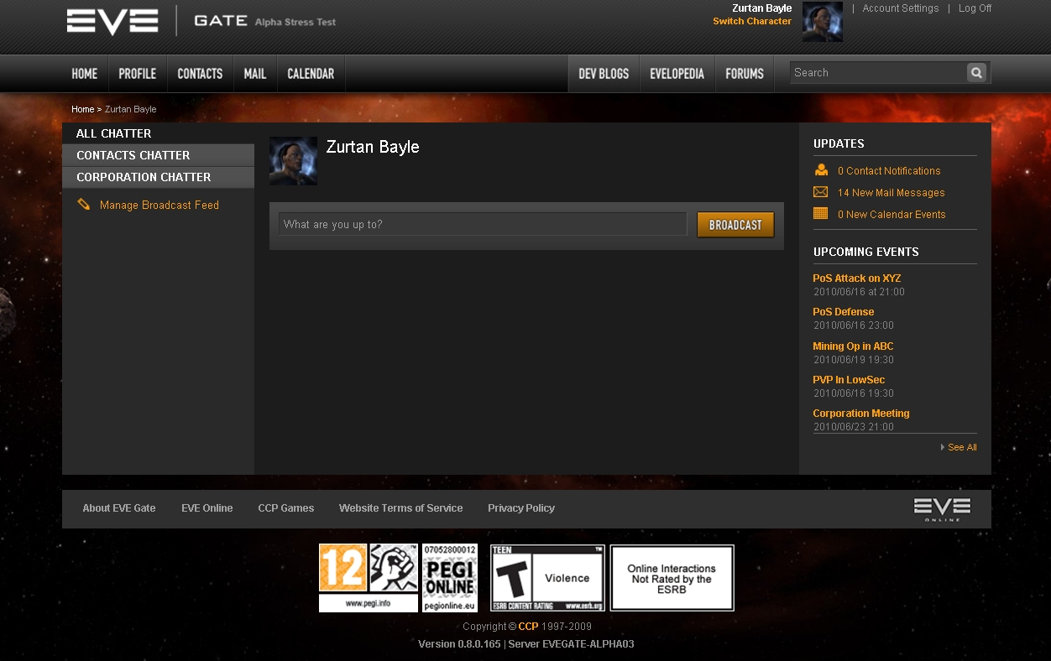Click the PEGI violence fist icon
Viewport: 1051px width, 661px height.
(394, 568)
